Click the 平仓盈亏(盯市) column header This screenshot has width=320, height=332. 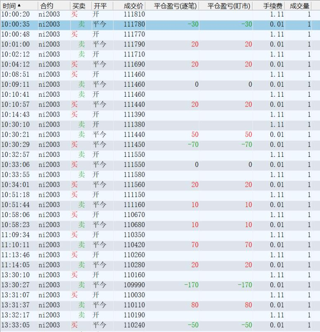226,6
